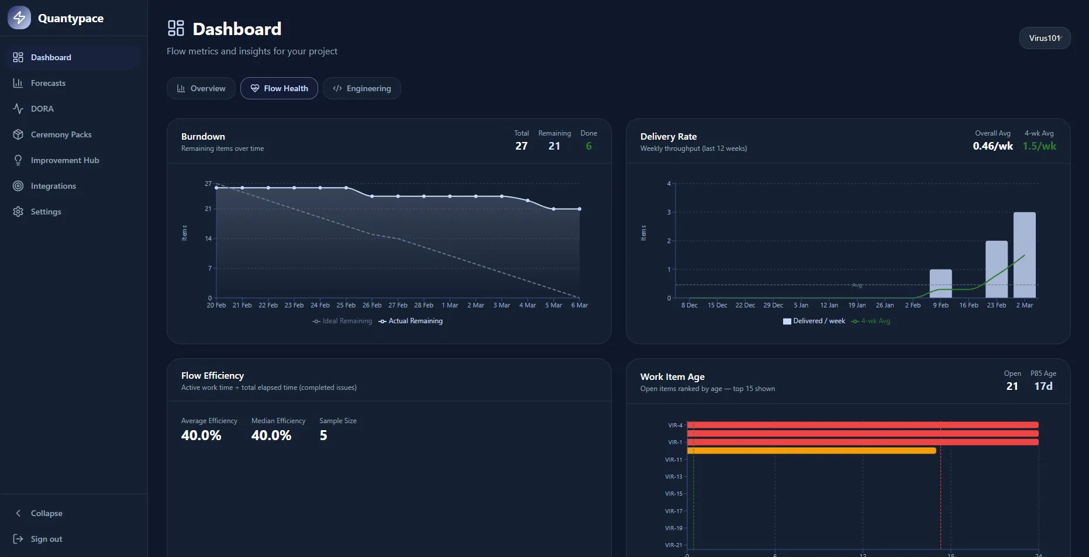Click the Work Item Age card title
Screen dimensions: 1089x557
point(673,376)
